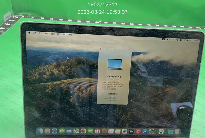Open the 前往 menu
This screenshot has height=138, width=205.
pyautogui.click(x=59, y=34)
